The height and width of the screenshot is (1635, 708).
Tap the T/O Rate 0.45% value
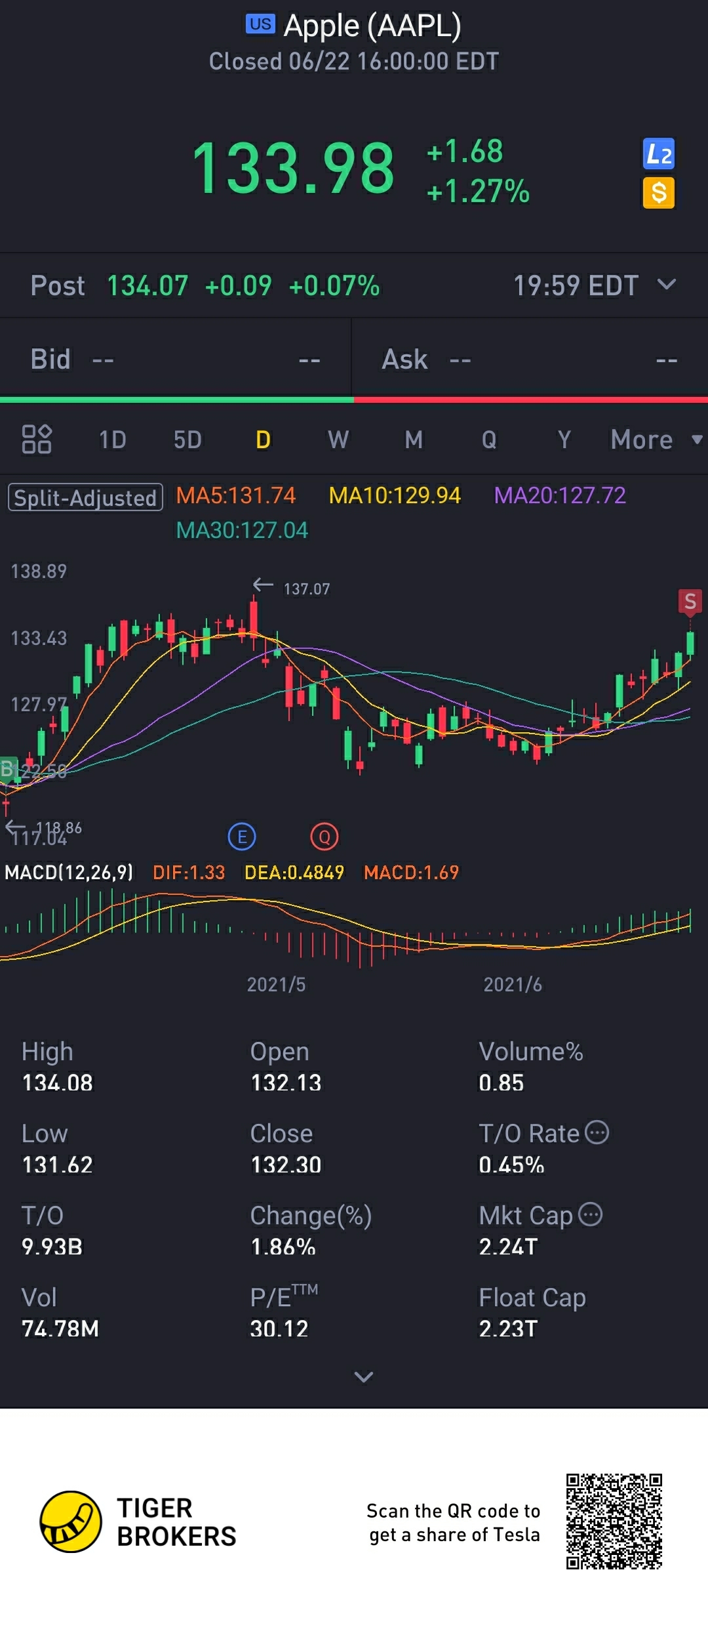511,1165
